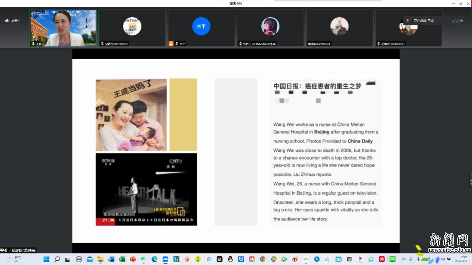The image size is (472, 265).
Task: Launch the Dell app from taskbar
Action: pos(79,259)
